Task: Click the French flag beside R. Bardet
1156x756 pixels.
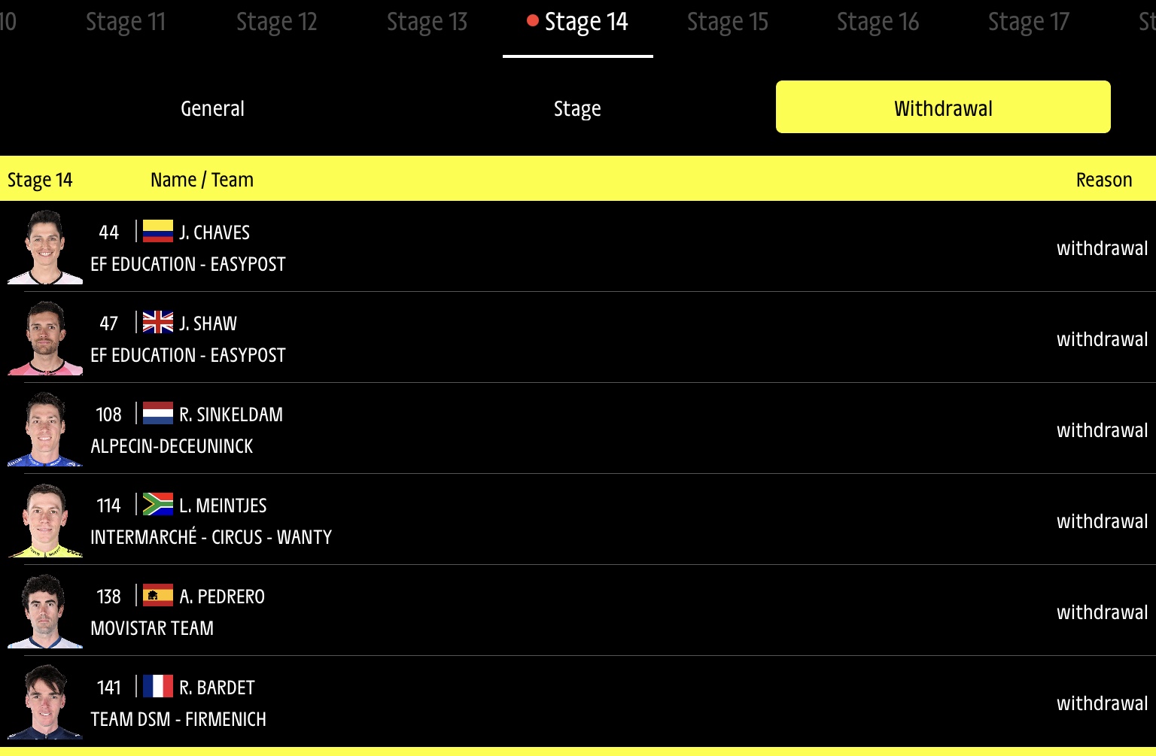Action: [158, 686]
